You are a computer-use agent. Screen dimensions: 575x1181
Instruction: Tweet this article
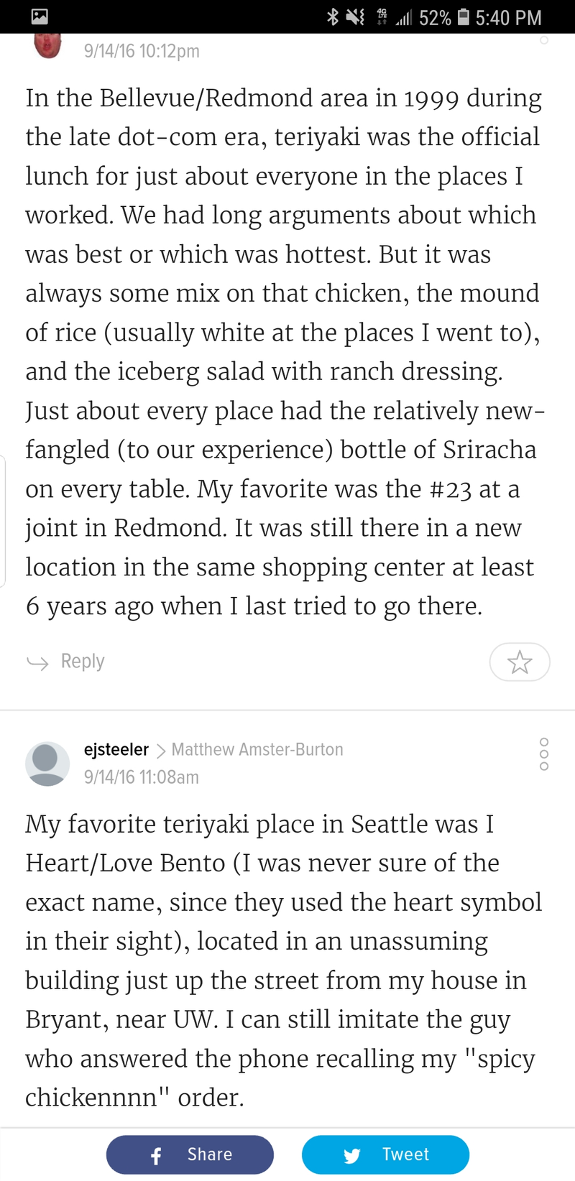point(385,1154)
